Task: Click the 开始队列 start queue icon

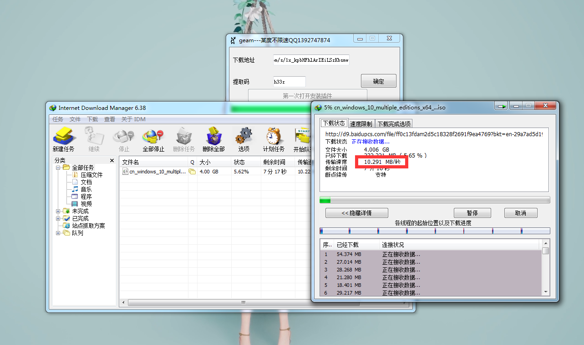Action: (302, 139)
